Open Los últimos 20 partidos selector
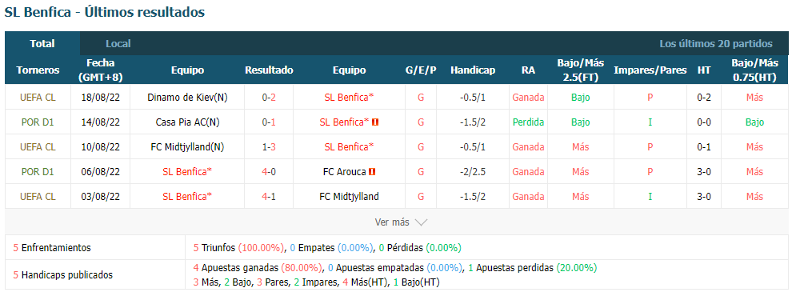 pyautogui.click(x=716, y=44)
